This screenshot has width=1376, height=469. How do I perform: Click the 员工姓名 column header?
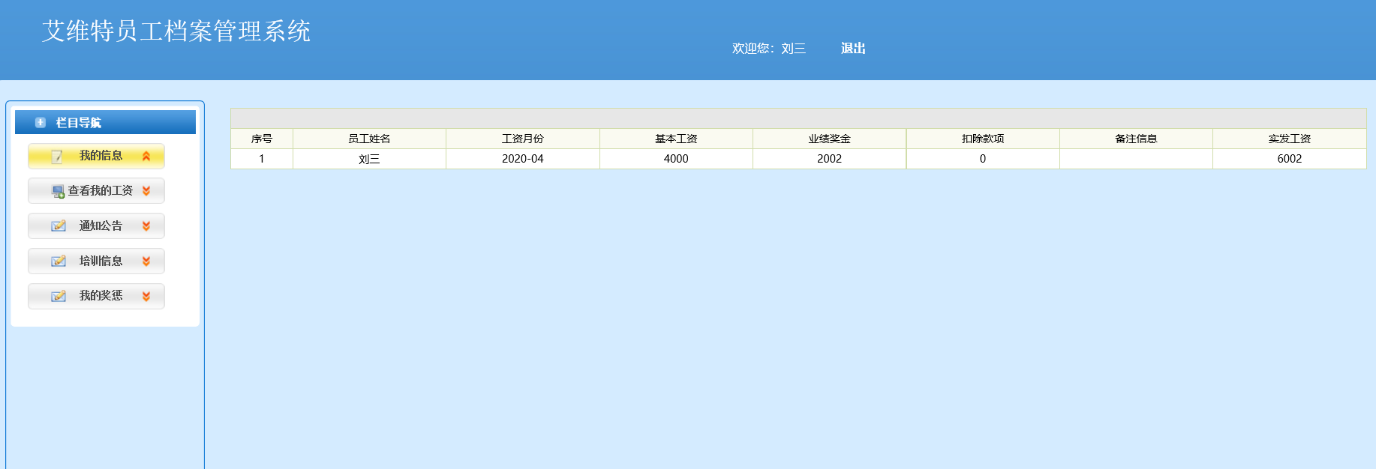point(369,139)
